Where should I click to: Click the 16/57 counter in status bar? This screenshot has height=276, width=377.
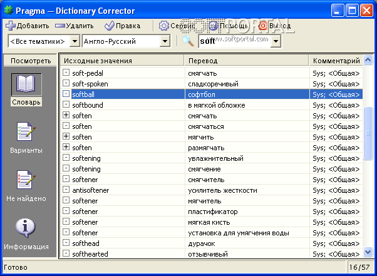tap(359, 267)
